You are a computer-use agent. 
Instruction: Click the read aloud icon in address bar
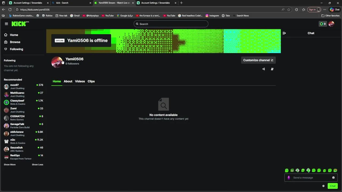pos(283,10)
